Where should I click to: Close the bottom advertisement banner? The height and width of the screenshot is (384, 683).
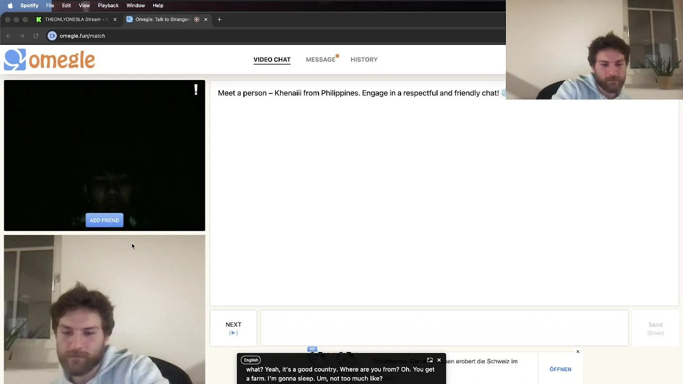pos(578,351)
